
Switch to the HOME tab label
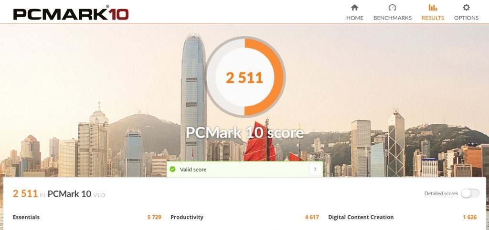point(355,18)
